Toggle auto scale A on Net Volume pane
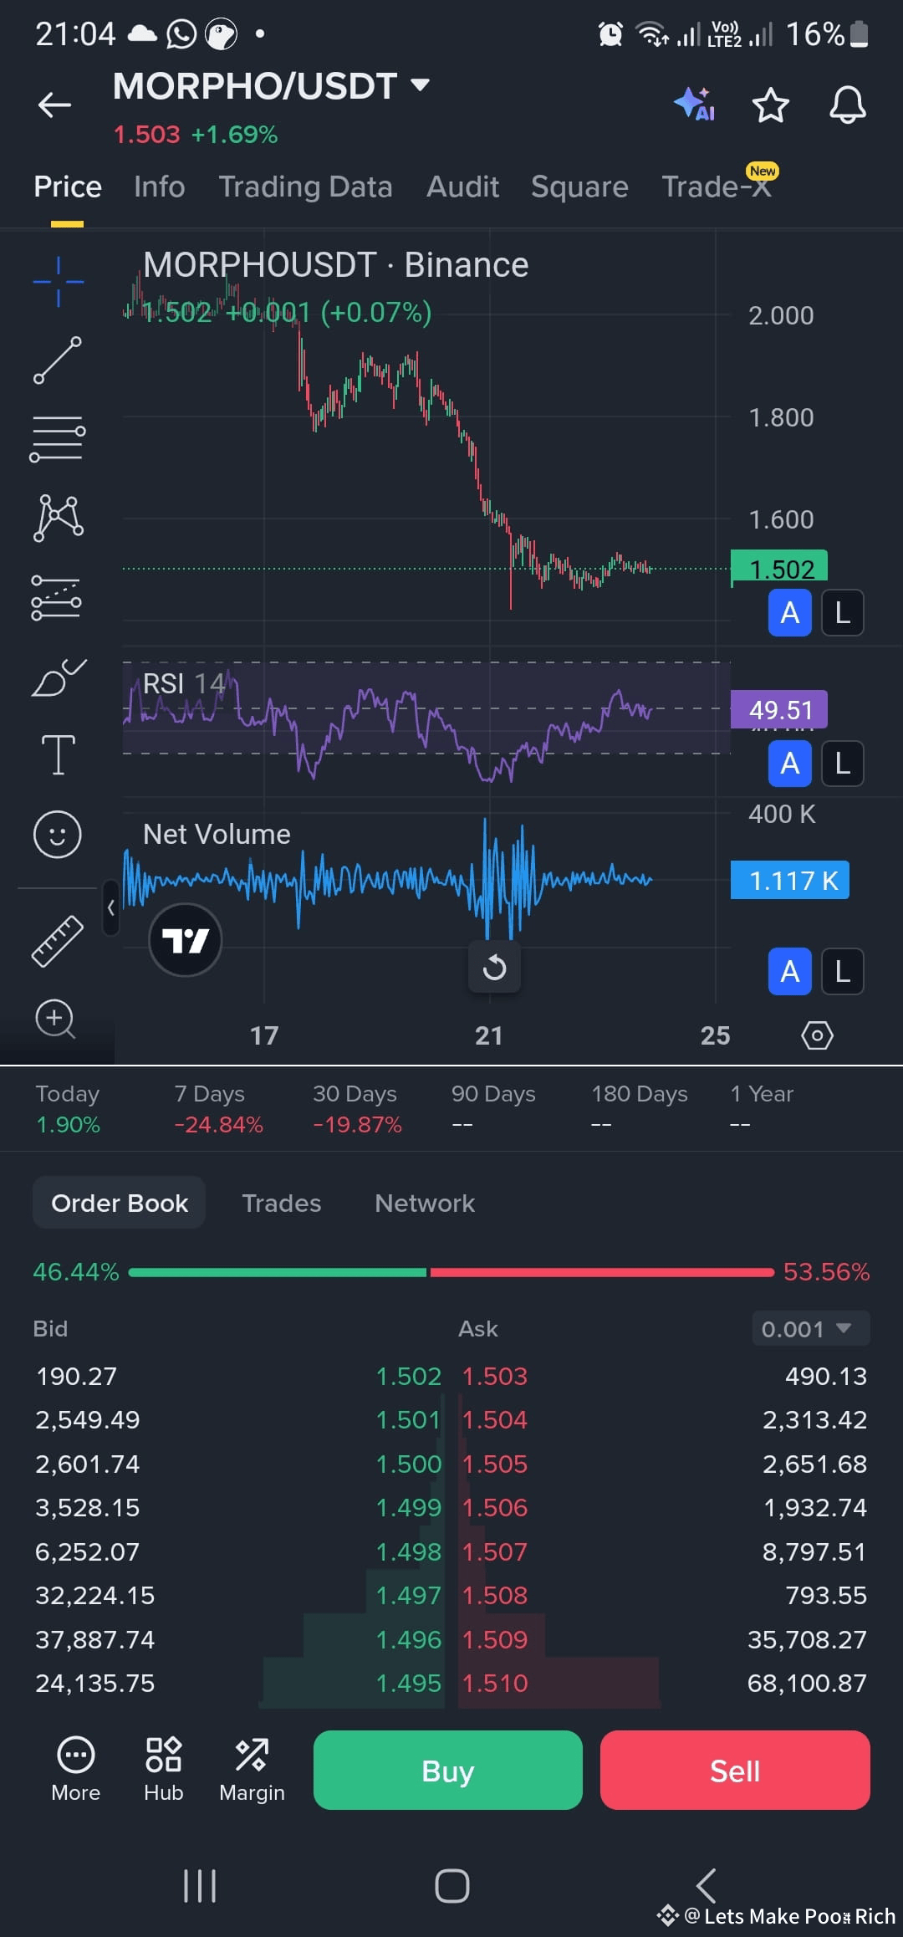The image size is (903, 1937). tap(789, 972)
